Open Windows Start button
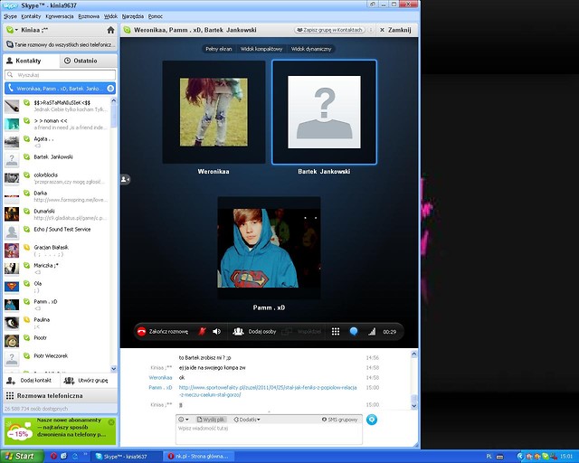Screen dimensions: 579x463 coord(22,456)
